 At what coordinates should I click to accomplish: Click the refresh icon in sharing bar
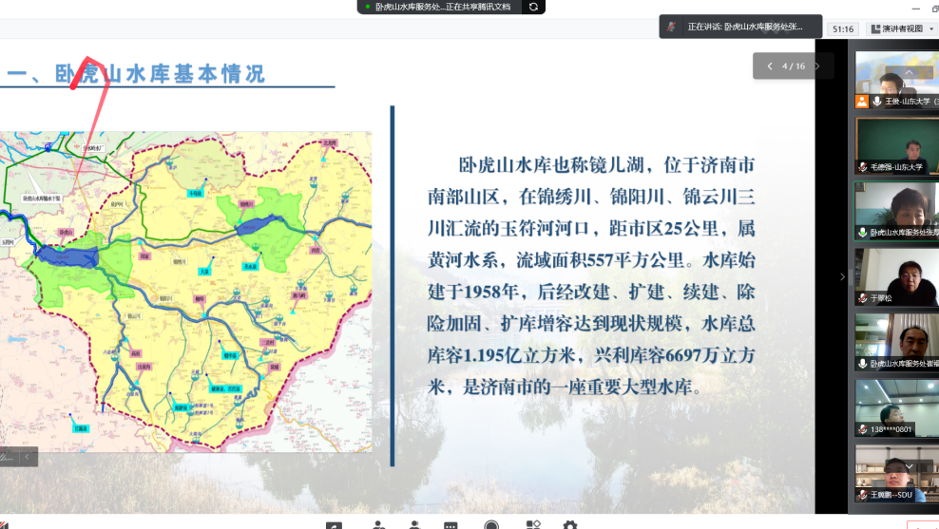coord(533,7)
